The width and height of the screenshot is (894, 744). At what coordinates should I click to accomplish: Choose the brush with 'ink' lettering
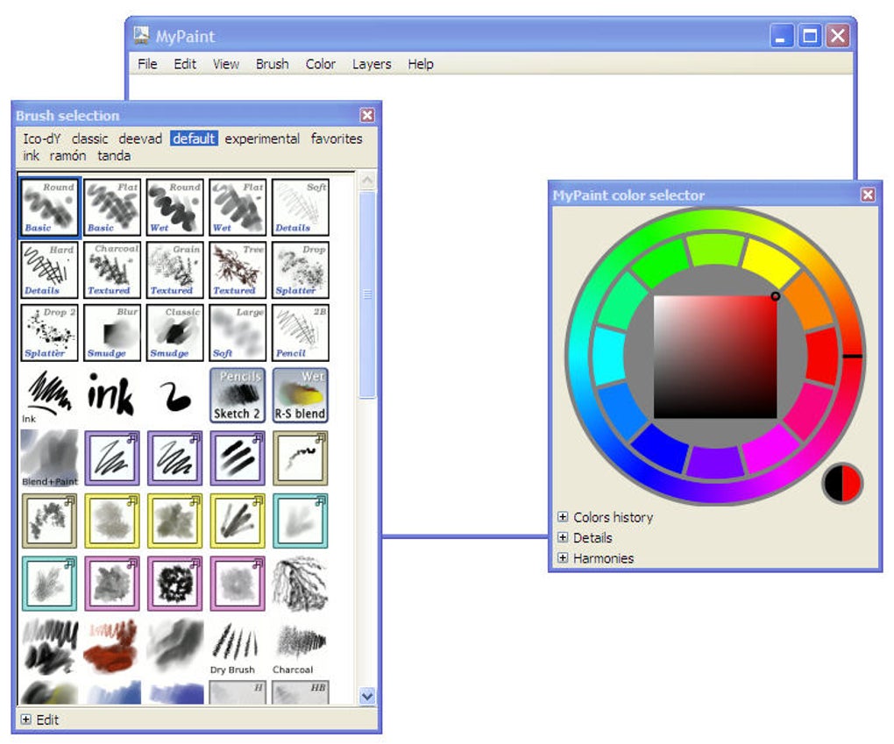click(112, 395)
